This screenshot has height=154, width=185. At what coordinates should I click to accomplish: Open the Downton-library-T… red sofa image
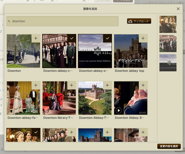tap(59, 98)
